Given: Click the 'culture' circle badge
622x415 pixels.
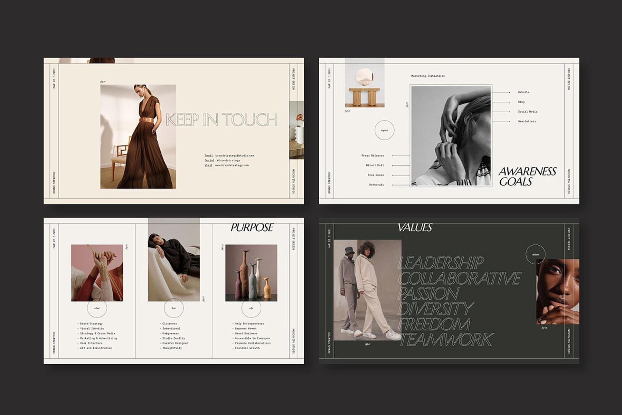Looking at the screenshot, I should pyautogui.click(x=535, y=254).
